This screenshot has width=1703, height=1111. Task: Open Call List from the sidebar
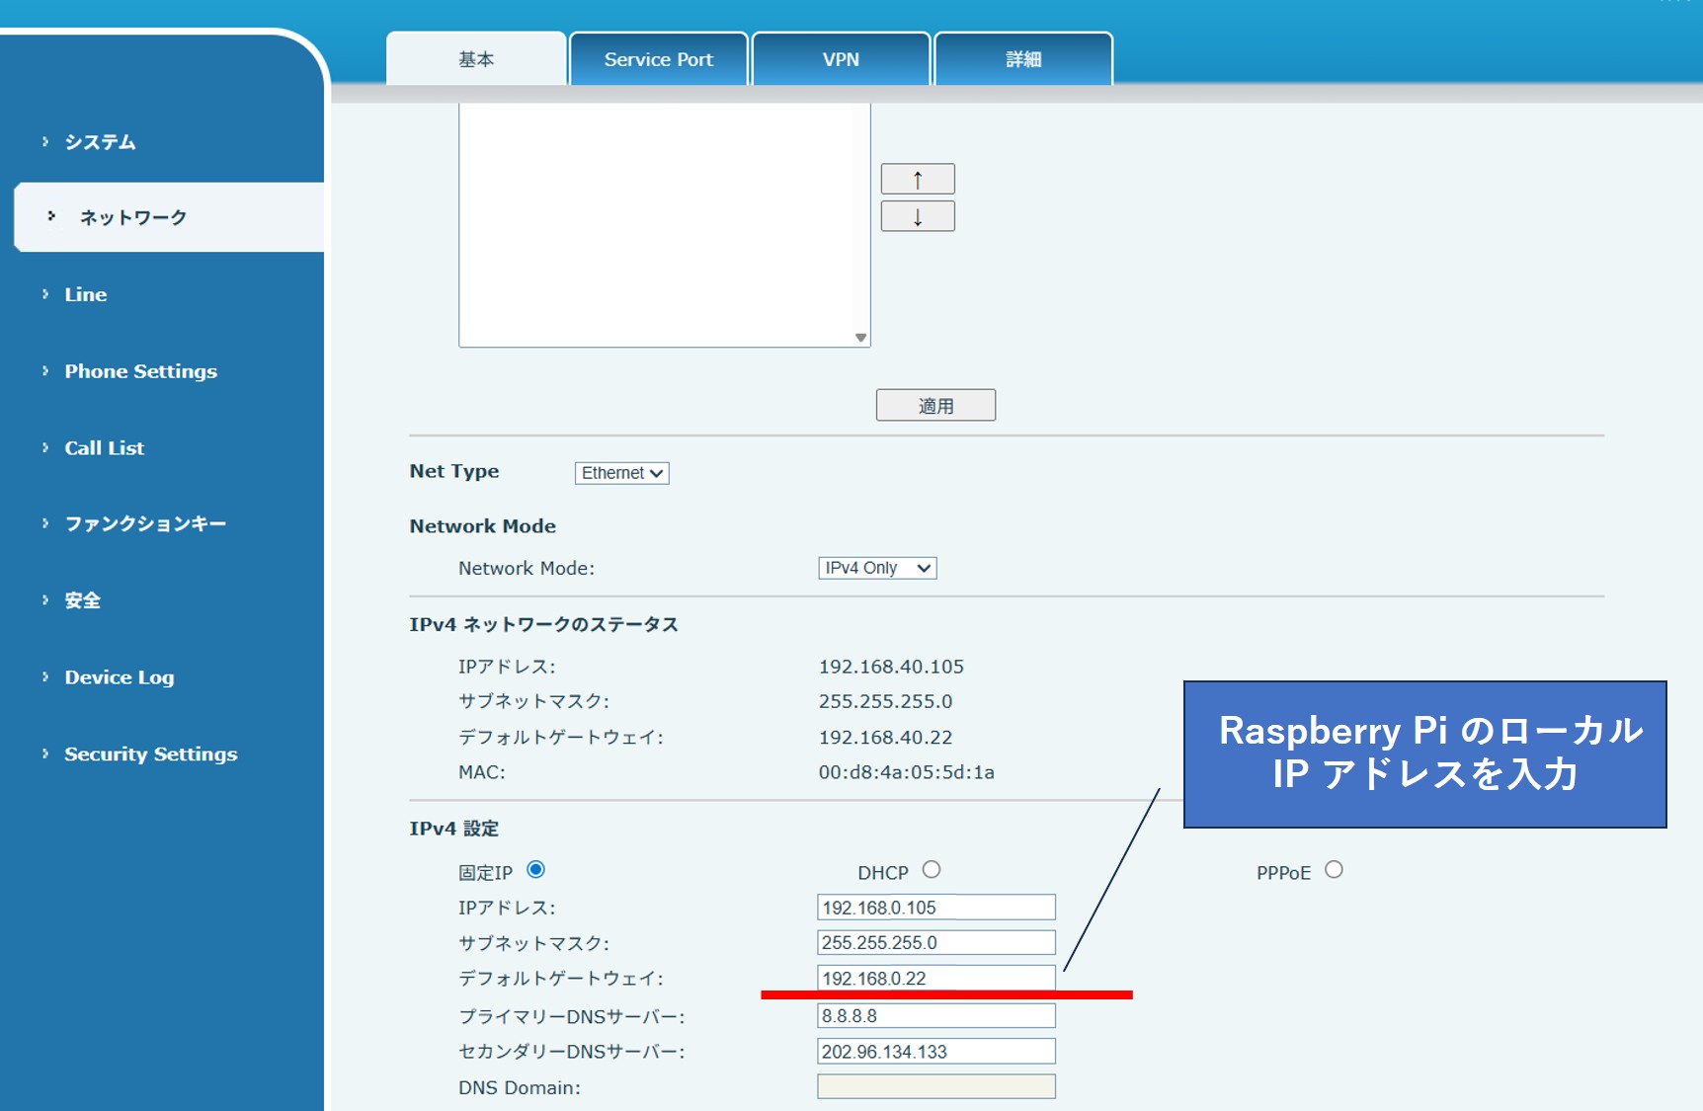point(104,448)
